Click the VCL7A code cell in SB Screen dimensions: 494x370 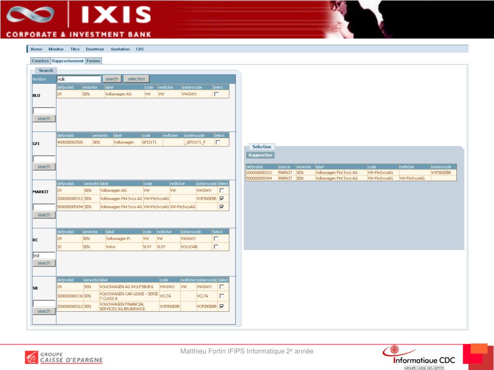[169, 296]
